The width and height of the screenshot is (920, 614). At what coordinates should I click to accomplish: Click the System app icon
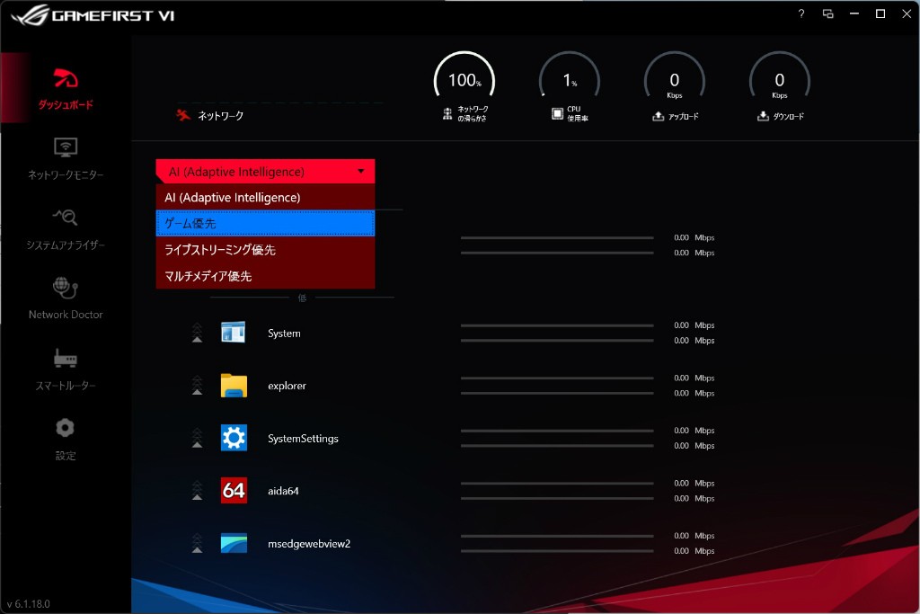234,333
